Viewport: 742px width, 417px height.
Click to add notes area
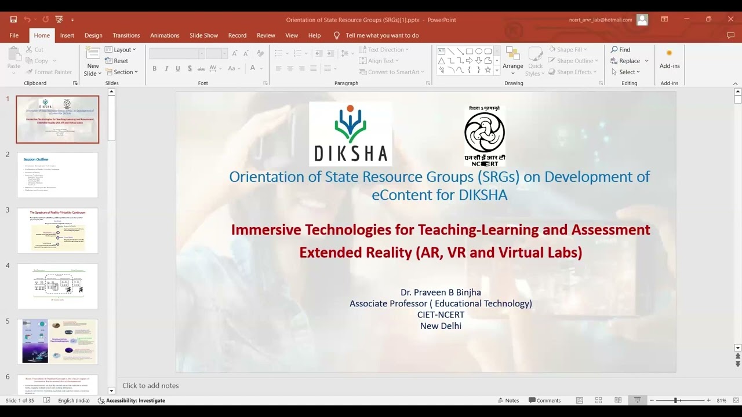point(151,386)
